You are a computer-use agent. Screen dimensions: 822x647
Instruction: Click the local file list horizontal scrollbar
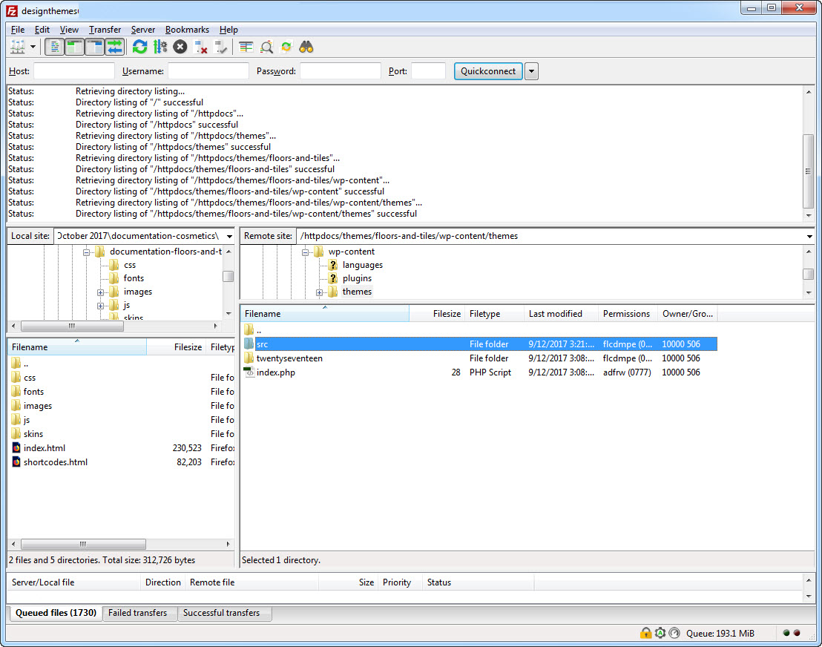pyautogui.click(x=83, y=544)
